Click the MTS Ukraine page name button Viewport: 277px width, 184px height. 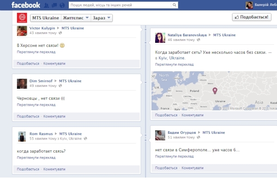pyautogui.click(x=46, y=18)
